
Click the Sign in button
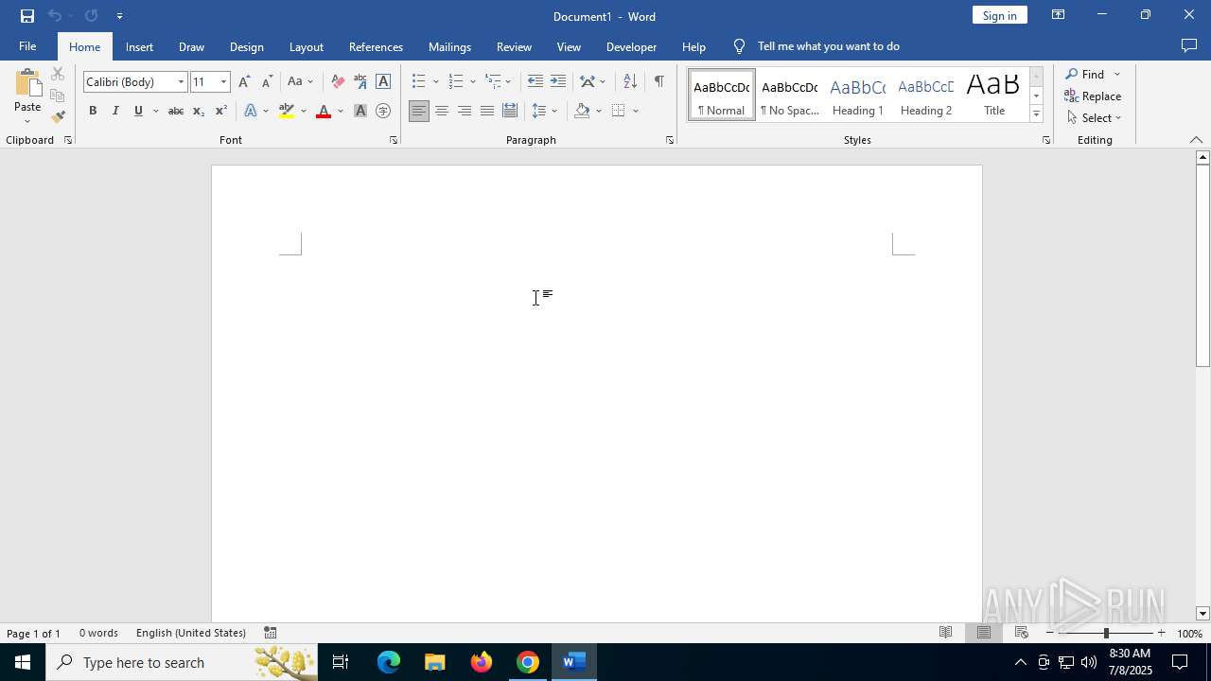(x=999, y=15)
